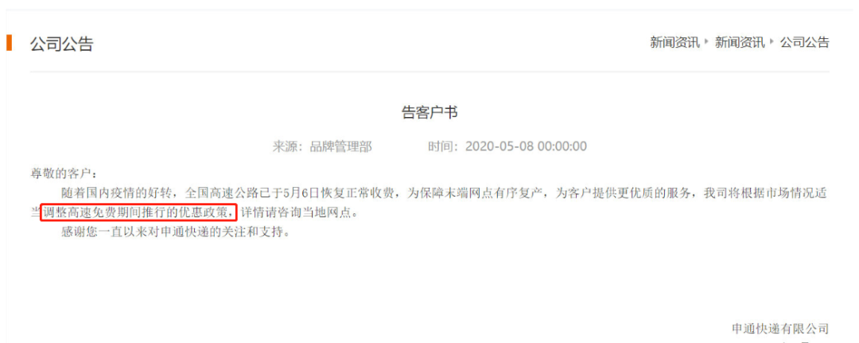Click the closing line 感谢您一直以来对申通快递的关注和支持
Viewport: 859px width, 343px height.
pos(175,232)
